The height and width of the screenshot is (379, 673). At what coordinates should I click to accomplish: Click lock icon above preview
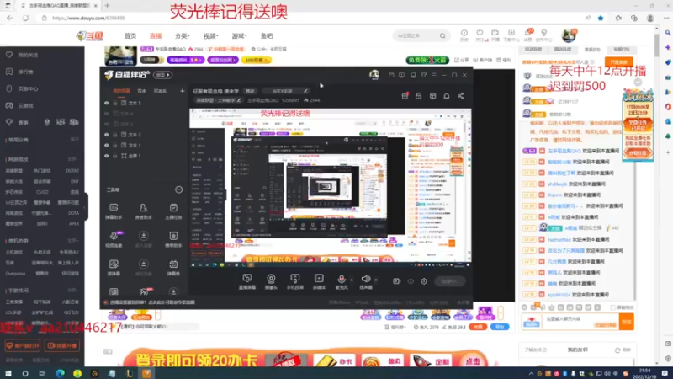point(418,96)
